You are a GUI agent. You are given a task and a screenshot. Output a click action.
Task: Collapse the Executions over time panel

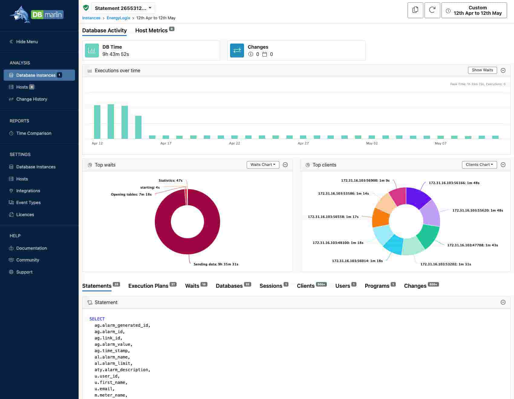(503, 70)
